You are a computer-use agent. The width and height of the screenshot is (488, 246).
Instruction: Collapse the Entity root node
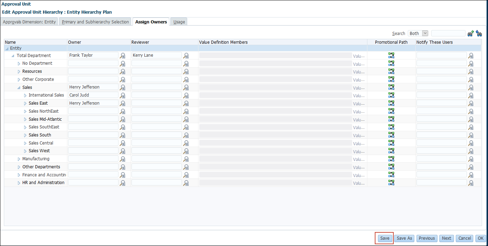pyautogui.click(x=7, y=49)
